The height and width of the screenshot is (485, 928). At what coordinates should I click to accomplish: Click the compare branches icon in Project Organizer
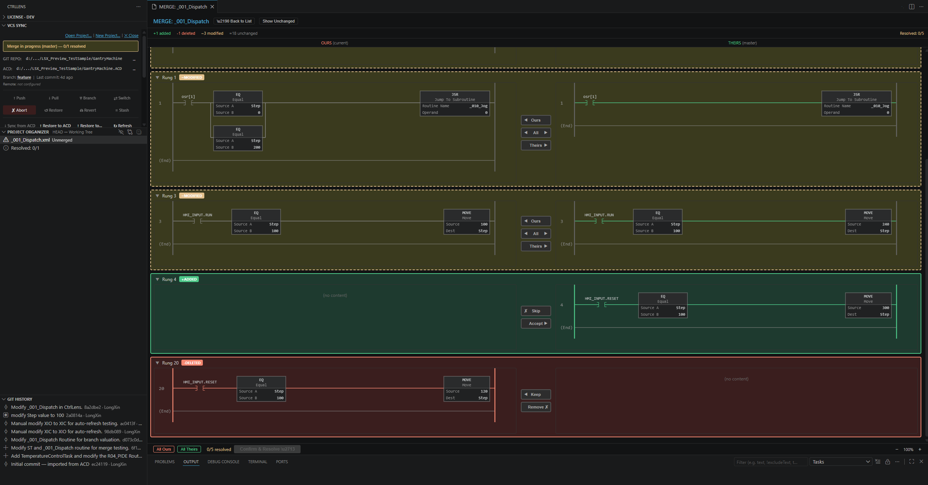130,132
